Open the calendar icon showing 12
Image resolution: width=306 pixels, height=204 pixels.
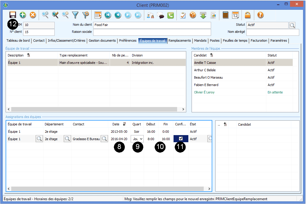tap(235, 15)
